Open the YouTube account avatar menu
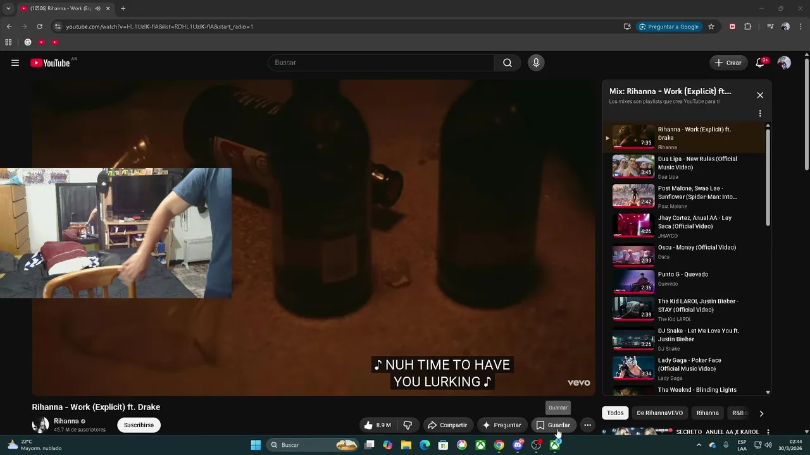 784,63
